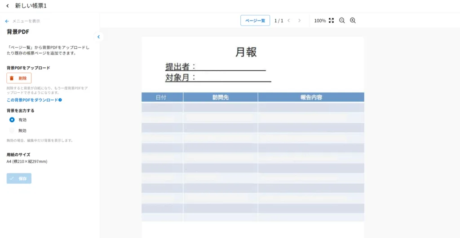
Task: Click the A4 (横210×縦297mm) size text
Action: point(27,161)
